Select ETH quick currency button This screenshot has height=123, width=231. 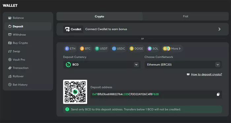[70, 49]
